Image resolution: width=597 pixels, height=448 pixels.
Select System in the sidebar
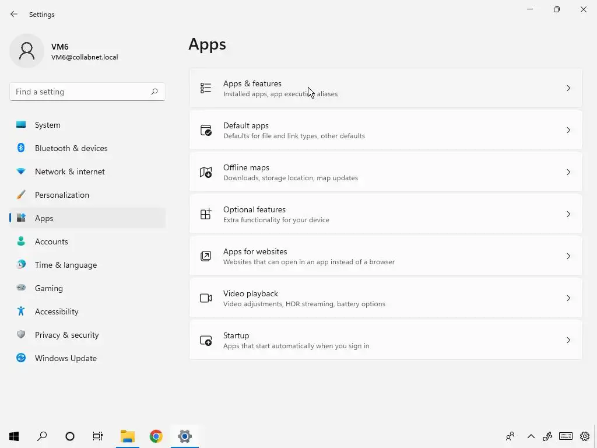47,125
